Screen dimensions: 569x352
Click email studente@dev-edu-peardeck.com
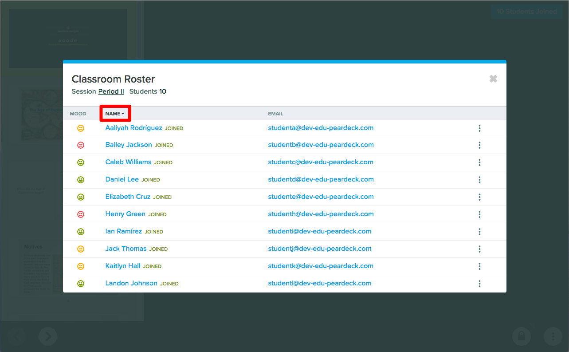pos(321,197)
